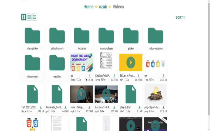Open the github-users folder
This screenshot has height=131, width=210.
[x=57, y=36]
